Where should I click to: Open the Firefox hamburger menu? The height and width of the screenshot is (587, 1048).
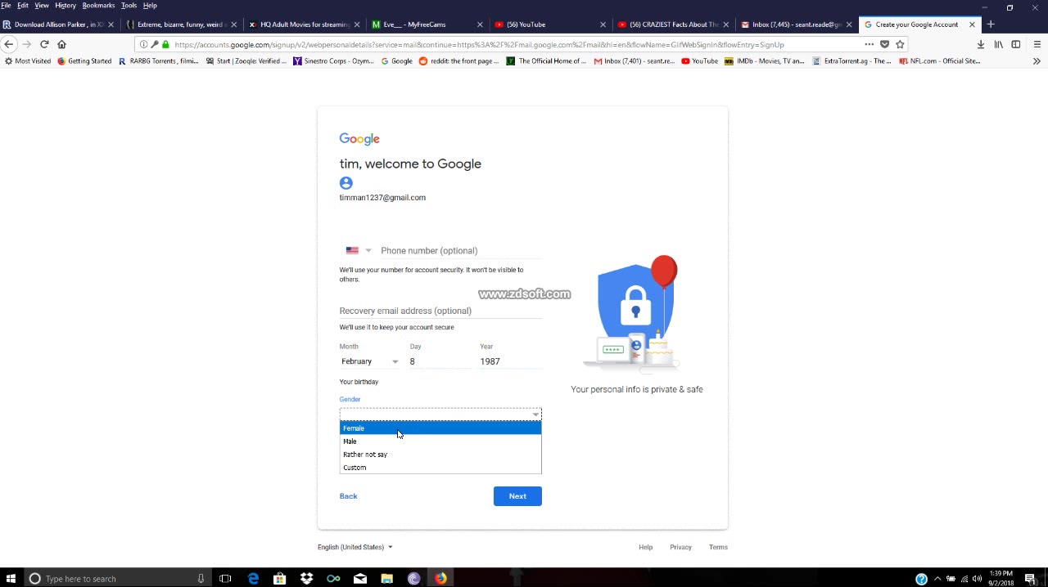(1037, 44)
